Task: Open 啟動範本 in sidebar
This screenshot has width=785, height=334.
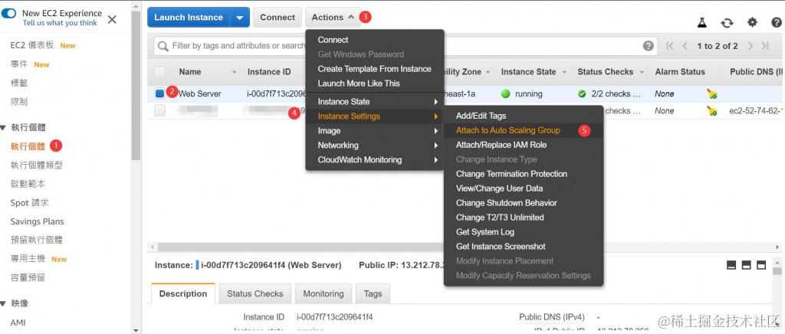Action: tap(28, 184)
